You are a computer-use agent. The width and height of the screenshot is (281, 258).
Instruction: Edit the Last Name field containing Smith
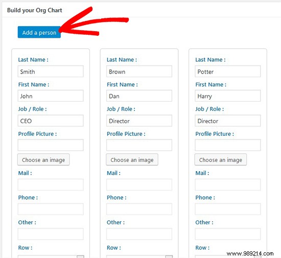[51, 72]
